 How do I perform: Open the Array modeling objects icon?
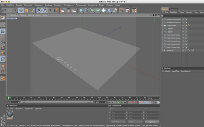pos(98,10)
